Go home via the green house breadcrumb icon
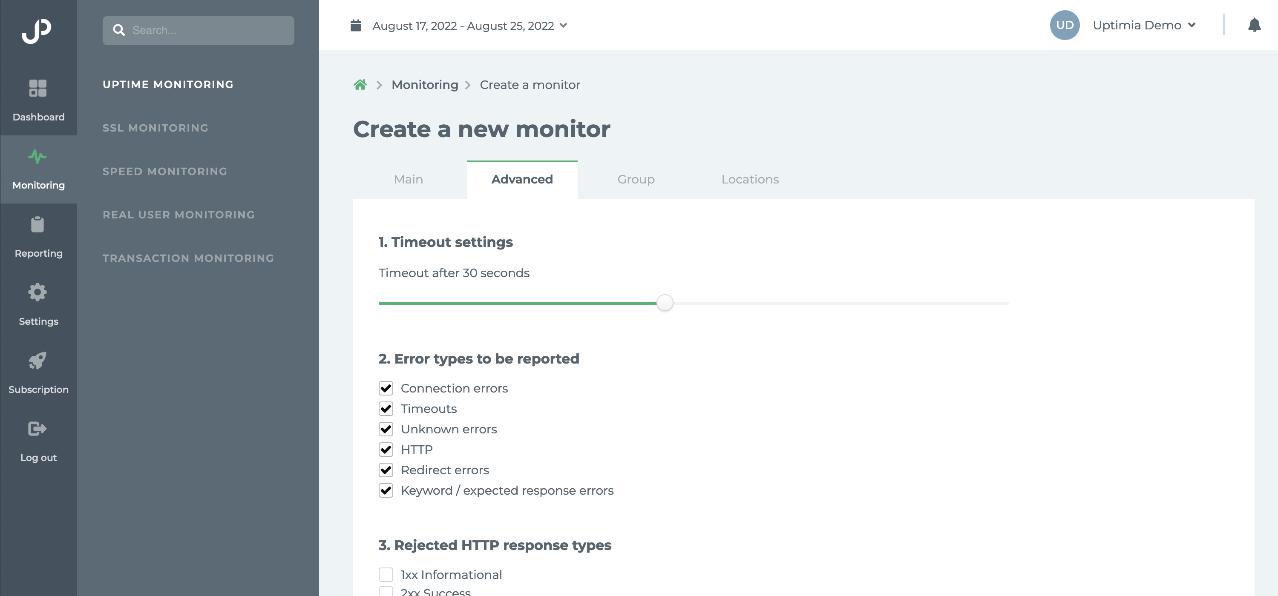The width and height of the screenshot is (1278, 596). (x=360, y=85)
